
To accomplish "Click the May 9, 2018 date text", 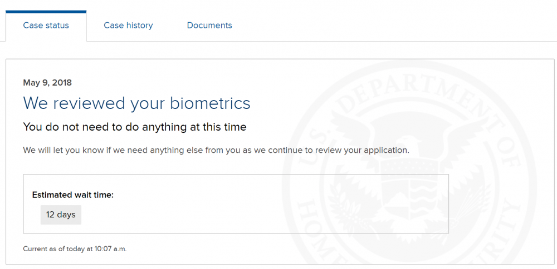I will coord(47,83).
